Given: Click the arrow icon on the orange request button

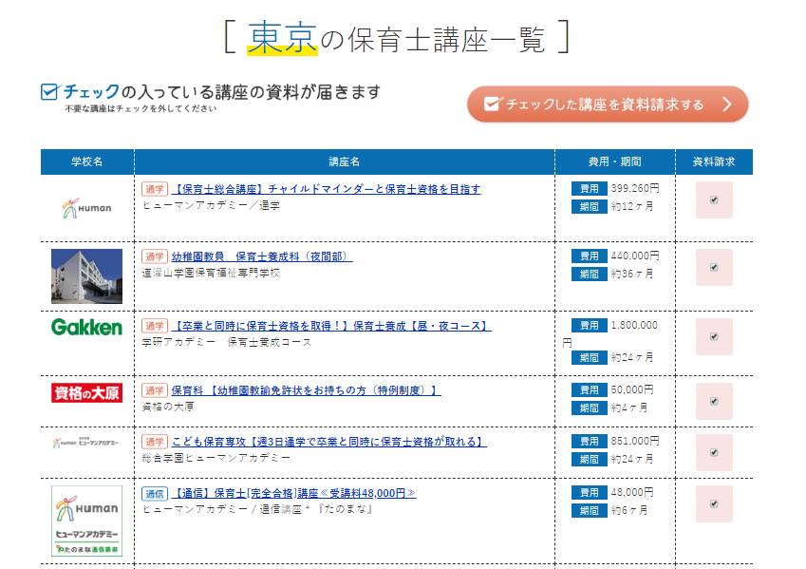Looking at the screenshot, I should pos(727,104).
